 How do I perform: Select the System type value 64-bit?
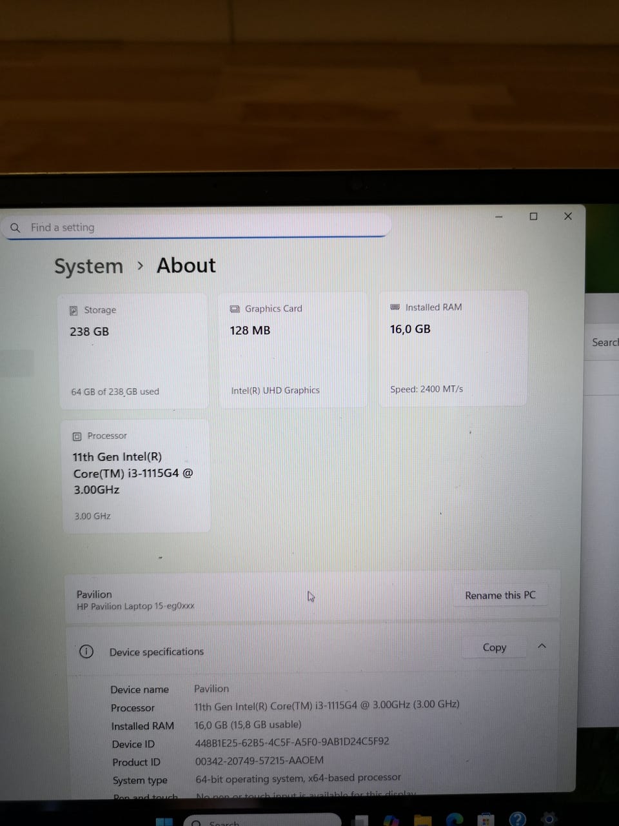[298, 778]
